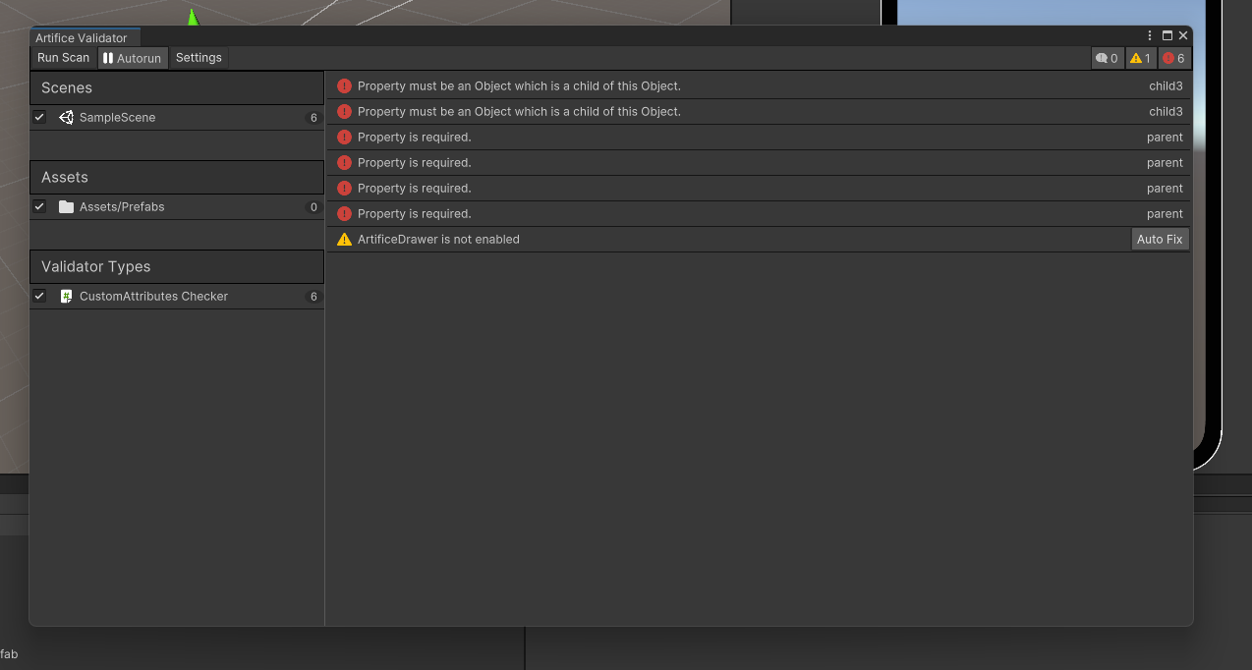Click the 6 count badge on the SampleScene row
This screenshot has height=670, width=1252.
[313, 117]
